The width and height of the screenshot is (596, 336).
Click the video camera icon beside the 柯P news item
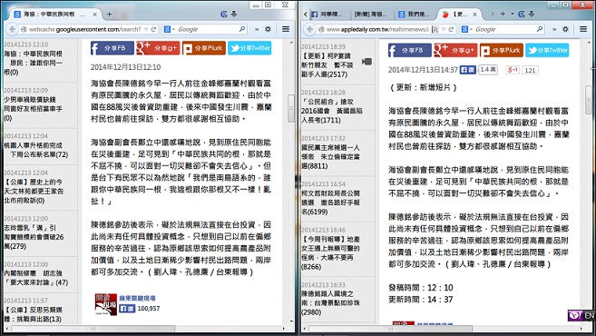366,61
